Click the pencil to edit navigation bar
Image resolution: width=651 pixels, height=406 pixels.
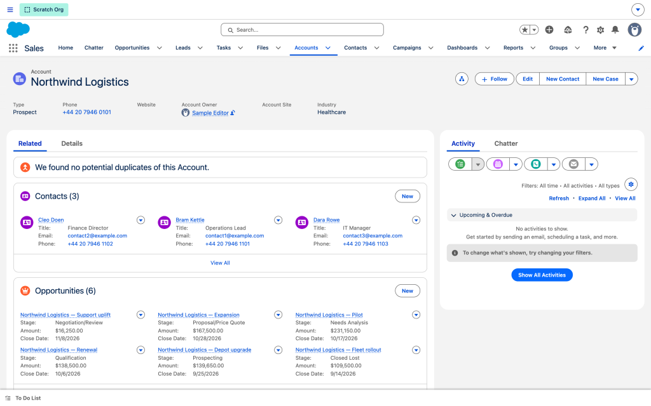(x=641, y=48)
